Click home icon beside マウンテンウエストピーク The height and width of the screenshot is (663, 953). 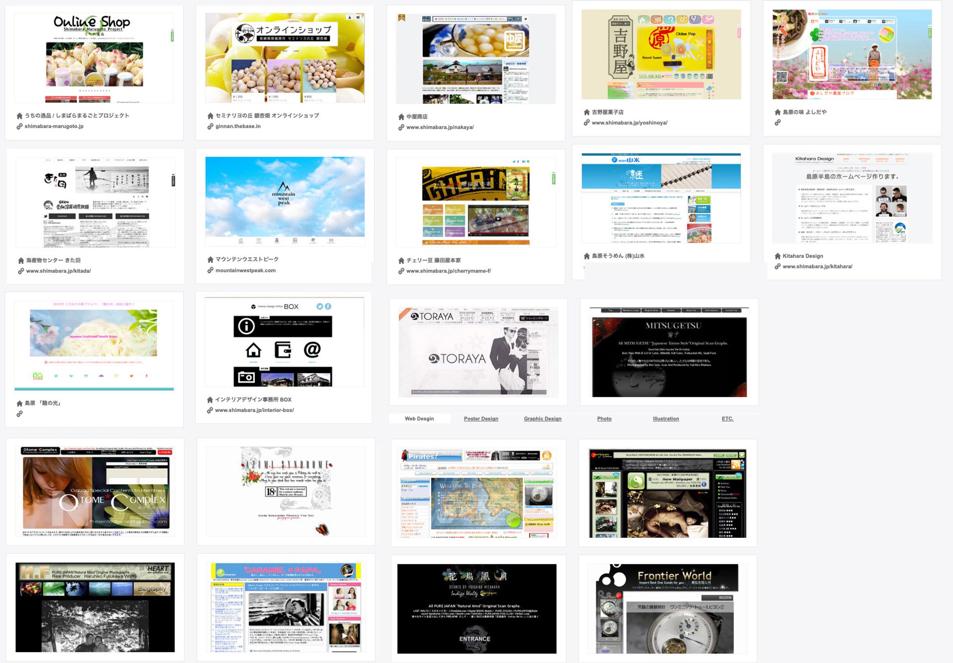210,260
